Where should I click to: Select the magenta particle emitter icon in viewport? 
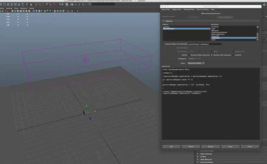pyautogui.click(x=86, y=60)
